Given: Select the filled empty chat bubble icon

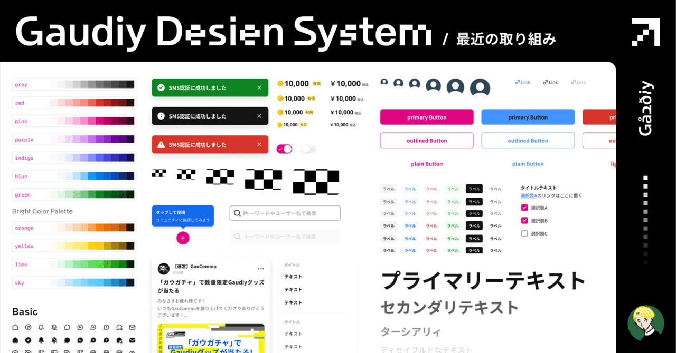Looking at the screenshot, I should [x=67, y=340].
